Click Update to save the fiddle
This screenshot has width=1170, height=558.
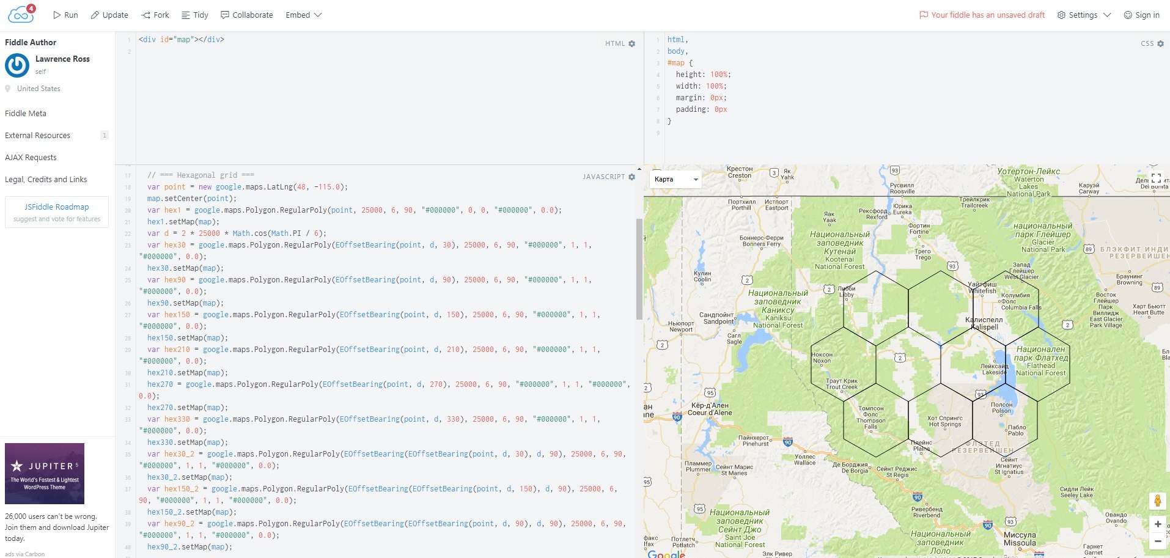109,15
